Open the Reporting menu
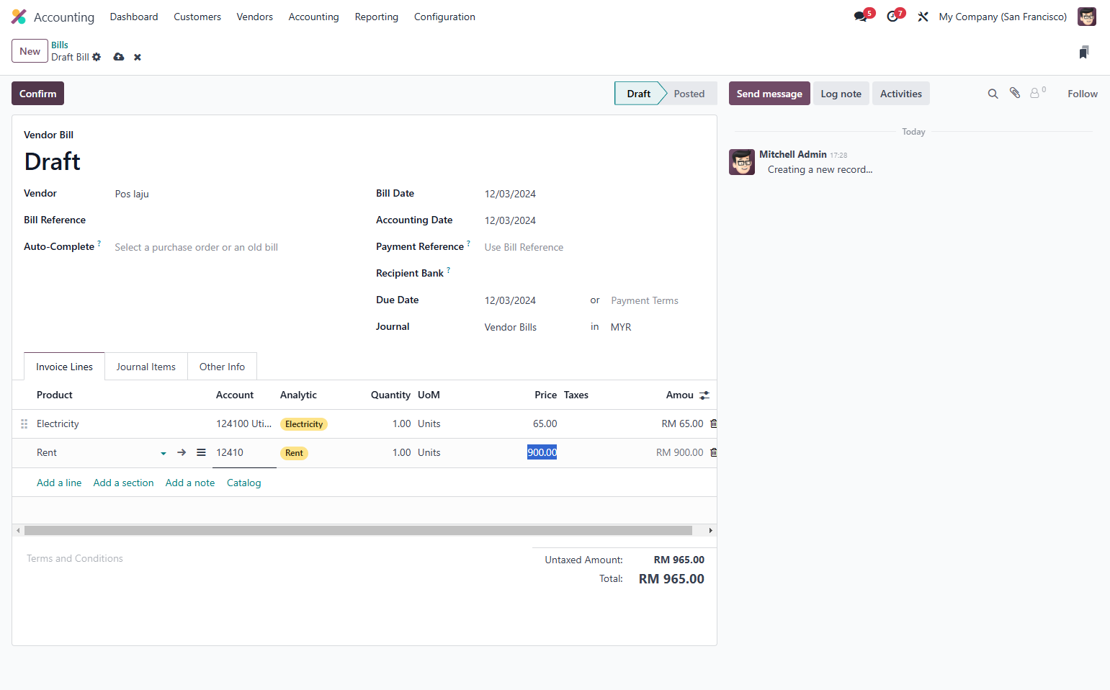Image resolution: width=1110 pixels, height=690 pixels. [376, 17]
